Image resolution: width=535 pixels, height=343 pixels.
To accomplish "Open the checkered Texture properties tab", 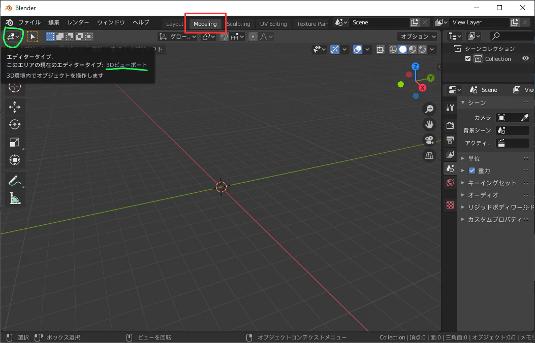I will tap(450, 205).
